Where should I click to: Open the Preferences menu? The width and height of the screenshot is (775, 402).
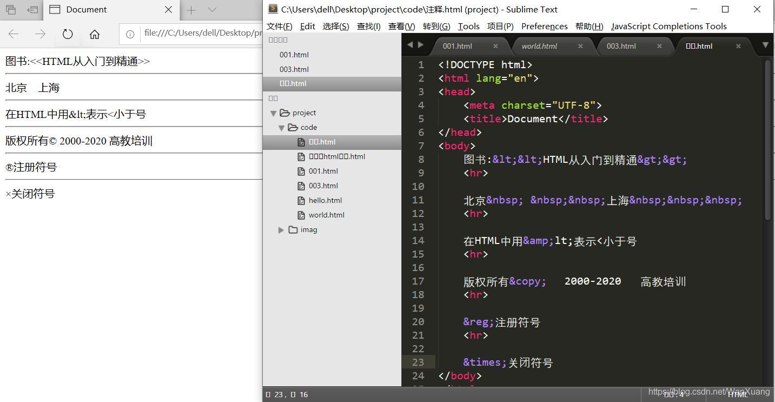544,26
